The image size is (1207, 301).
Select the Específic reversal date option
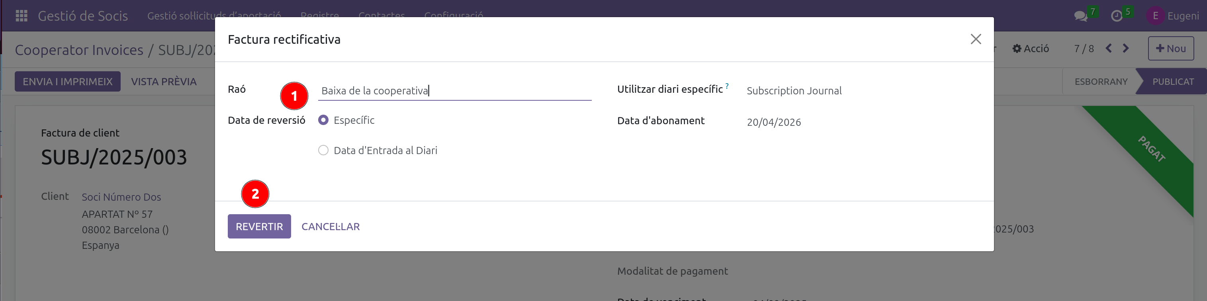[323, 120]
